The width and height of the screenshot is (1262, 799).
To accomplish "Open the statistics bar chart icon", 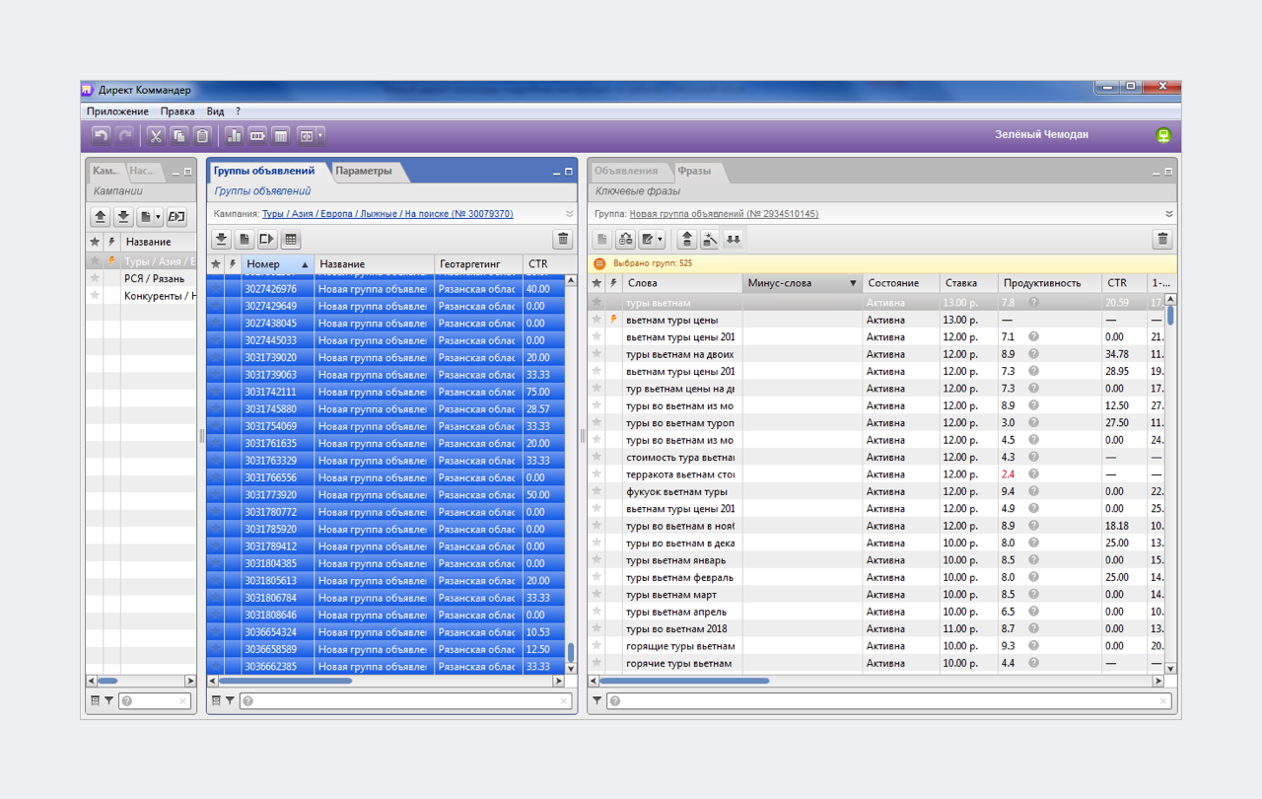I will coord(234,135).
